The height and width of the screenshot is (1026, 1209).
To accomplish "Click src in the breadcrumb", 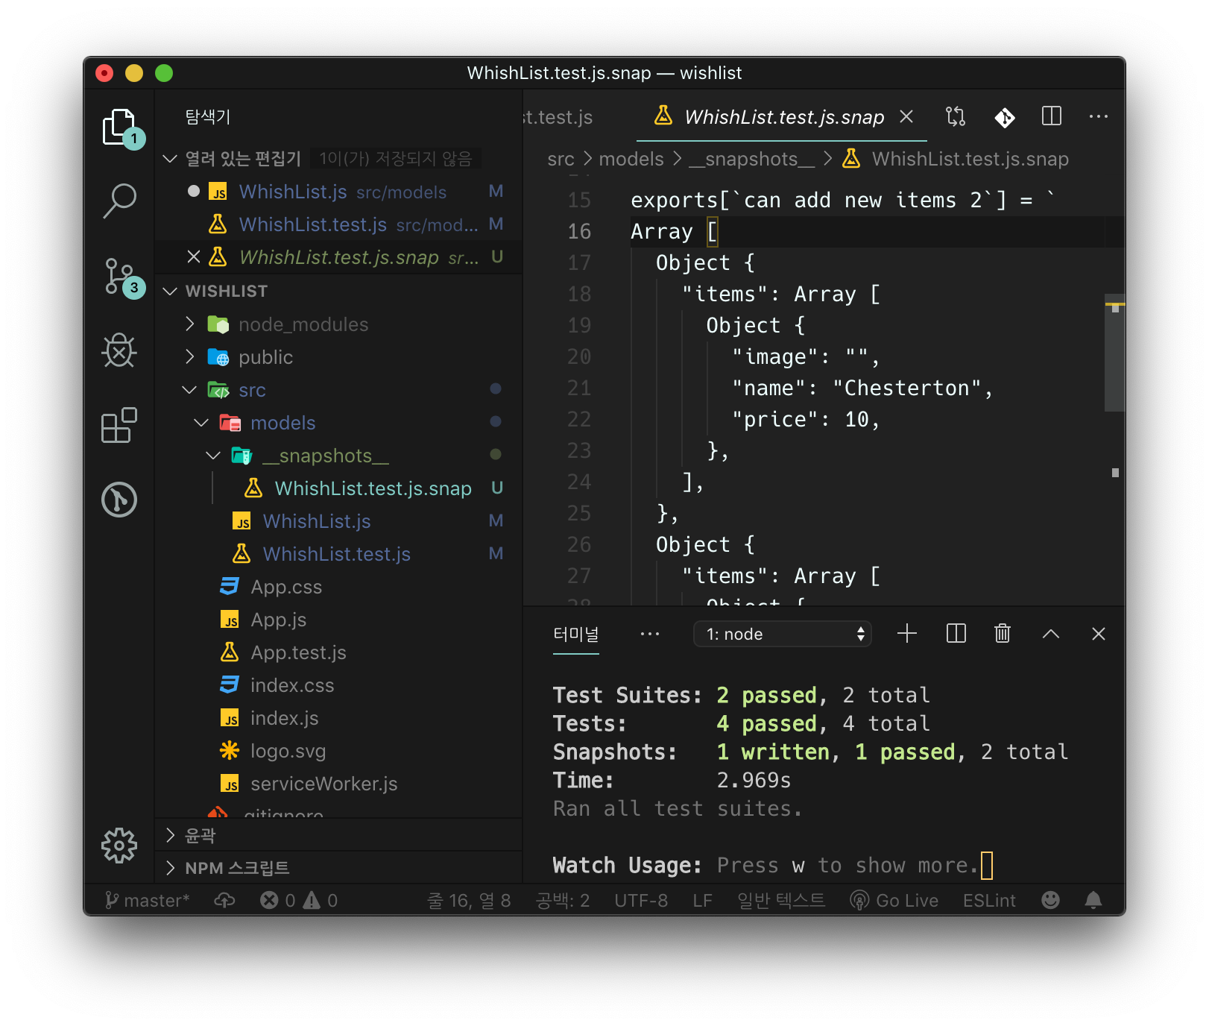I will coord(561,159).
